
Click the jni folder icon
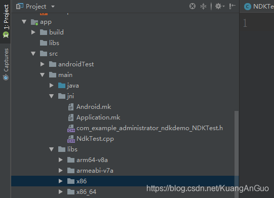pyautogui.click(x=62, y=96)
